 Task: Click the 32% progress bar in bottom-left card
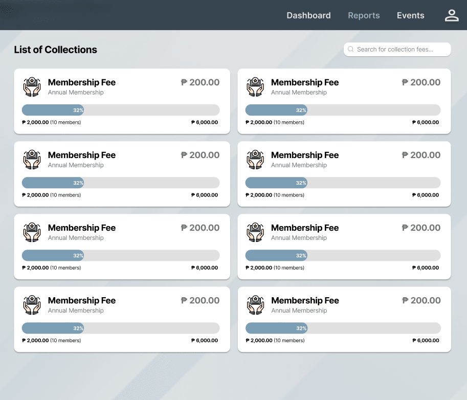[121, 328]
